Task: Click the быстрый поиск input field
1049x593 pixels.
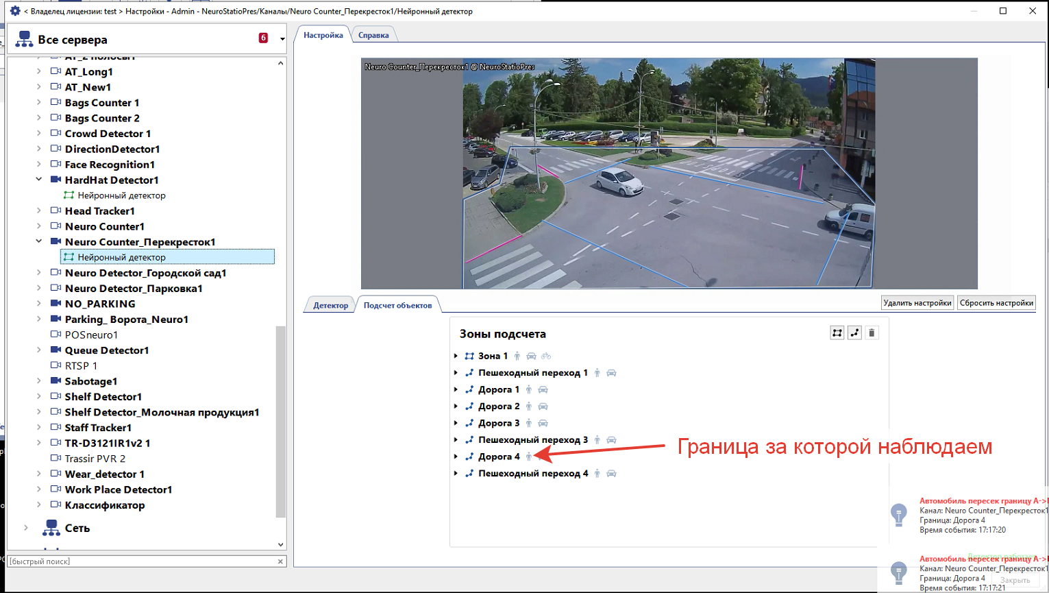Action: click(x=141, y=561)
